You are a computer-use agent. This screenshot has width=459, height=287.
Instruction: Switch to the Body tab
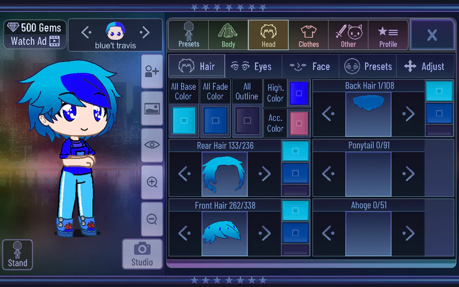228,35
